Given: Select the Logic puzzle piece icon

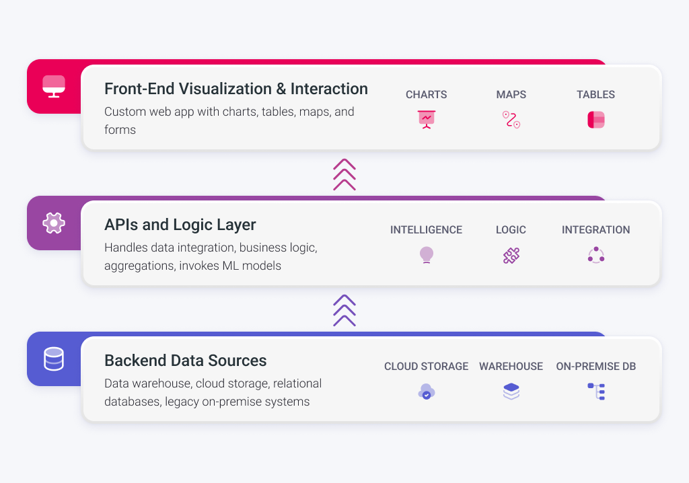Looking at the screenshot, I should pos(511,256).
